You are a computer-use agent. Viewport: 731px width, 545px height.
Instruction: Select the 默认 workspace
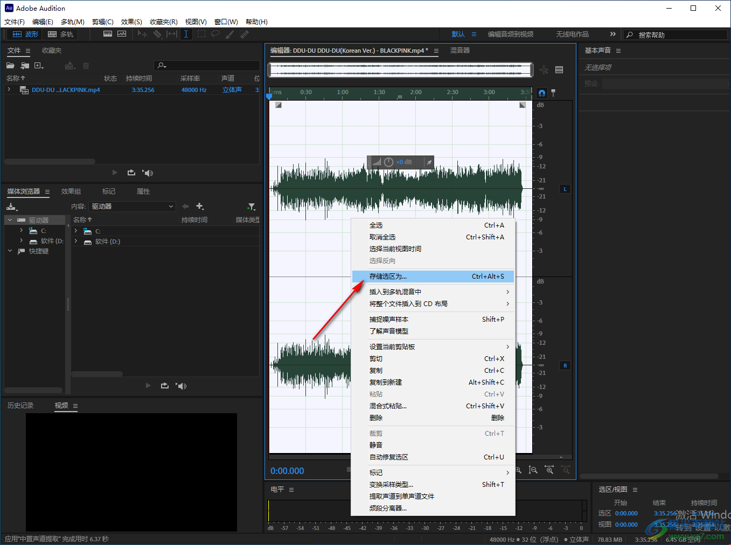[x=458, y=34]
